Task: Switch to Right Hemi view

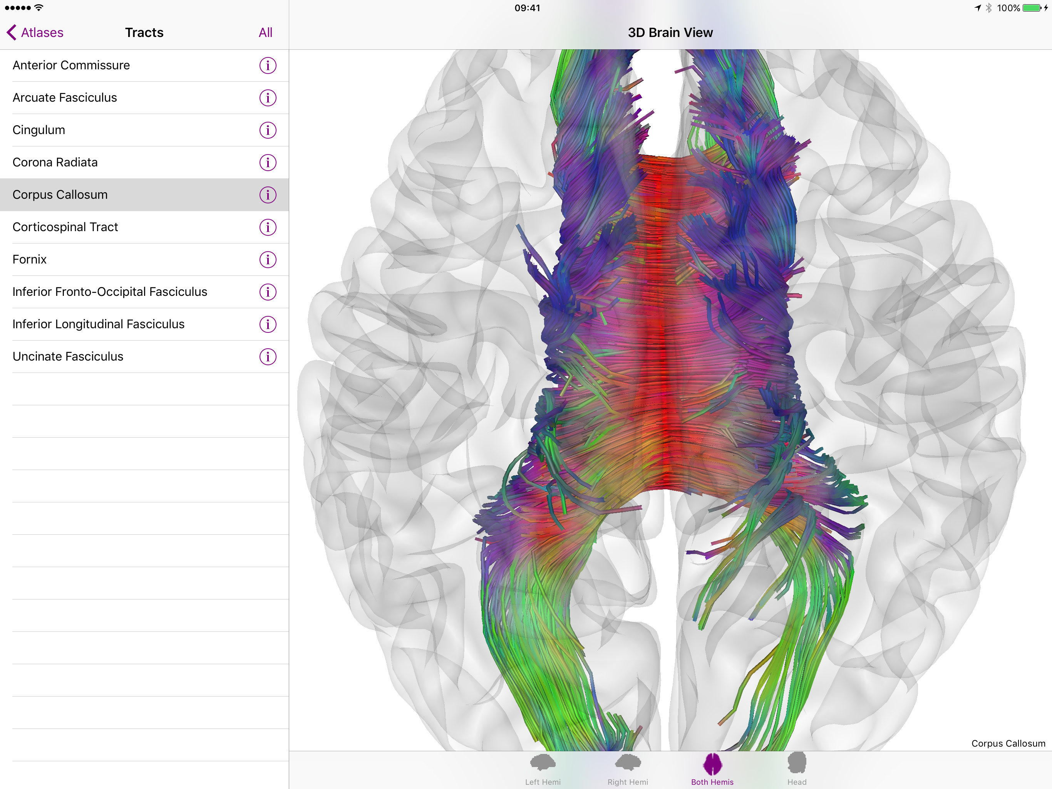Action: point(627,769)
